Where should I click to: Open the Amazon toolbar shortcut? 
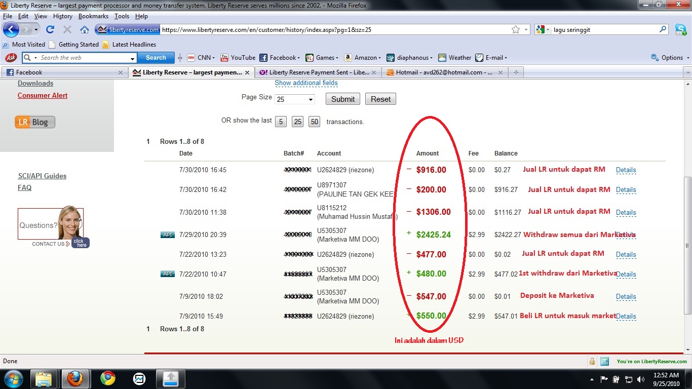click(363, 57)
